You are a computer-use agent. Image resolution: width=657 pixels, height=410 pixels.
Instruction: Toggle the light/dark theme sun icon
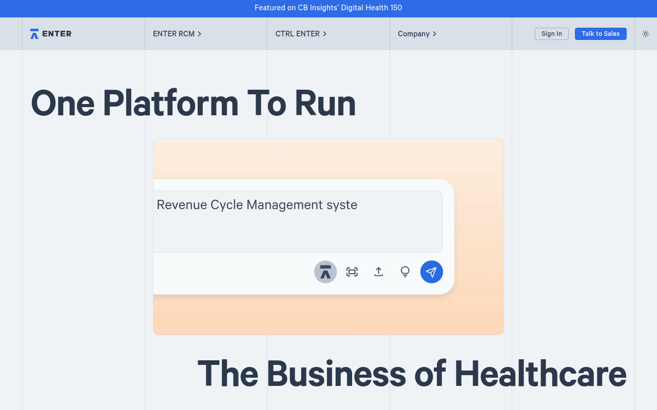(x=646, y=34)
